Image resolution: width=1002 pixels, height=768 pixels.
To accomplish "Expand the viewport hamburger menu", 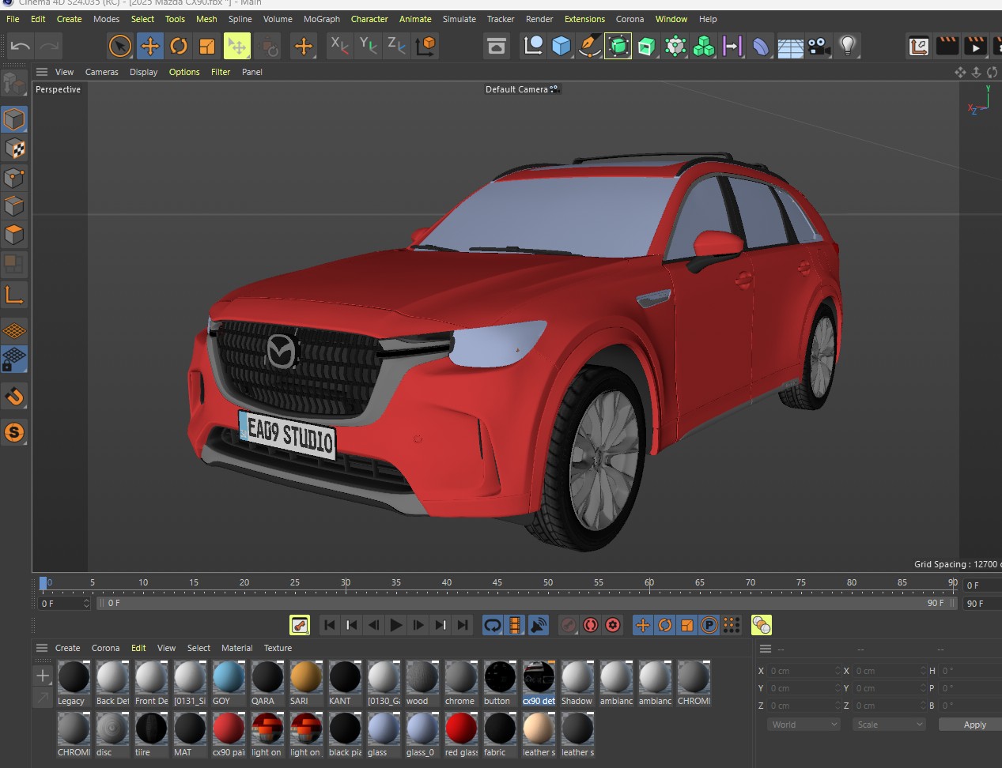I will [42, 72].
